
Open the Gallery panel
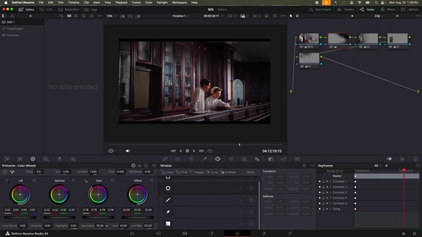[26, 9]
